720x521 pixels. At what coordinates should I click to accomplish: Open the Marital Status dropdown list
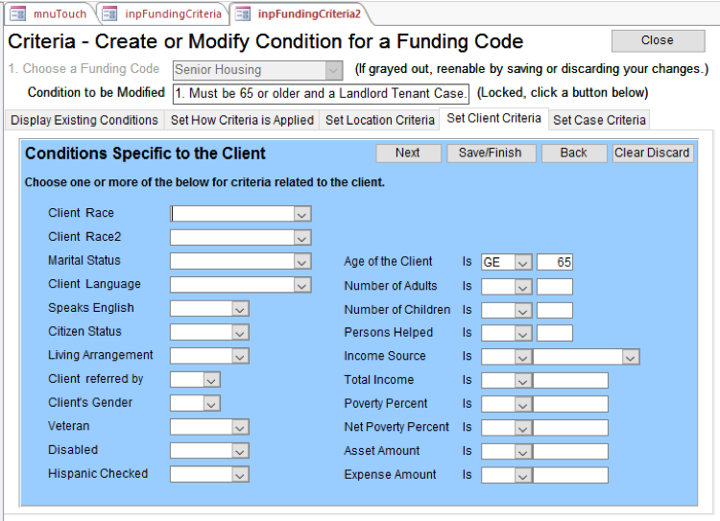(x=302, y=261)
